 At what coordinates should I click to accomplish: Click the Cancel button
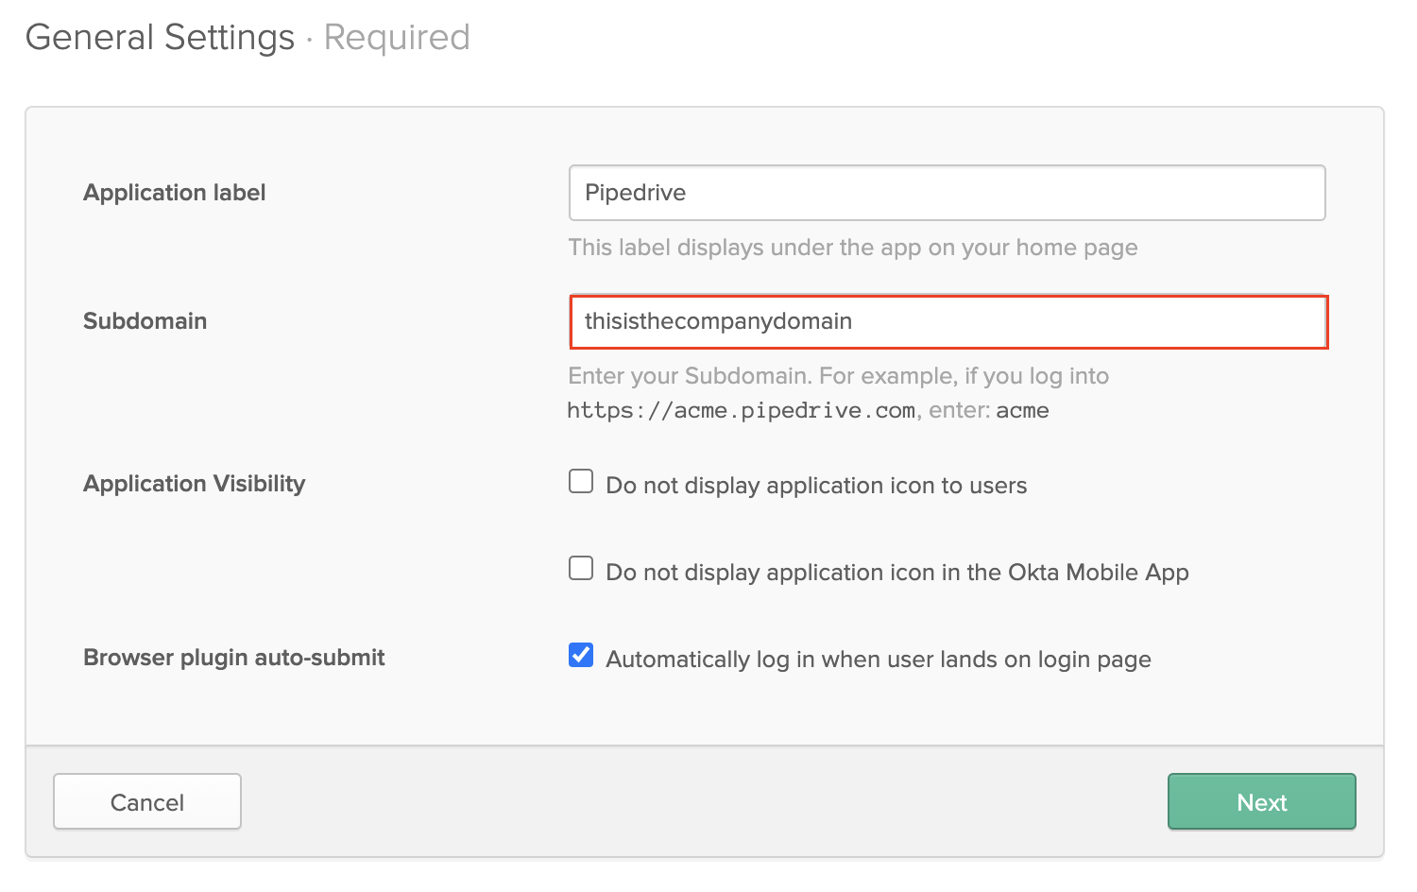pyautogui.click(x=146, y=801)
